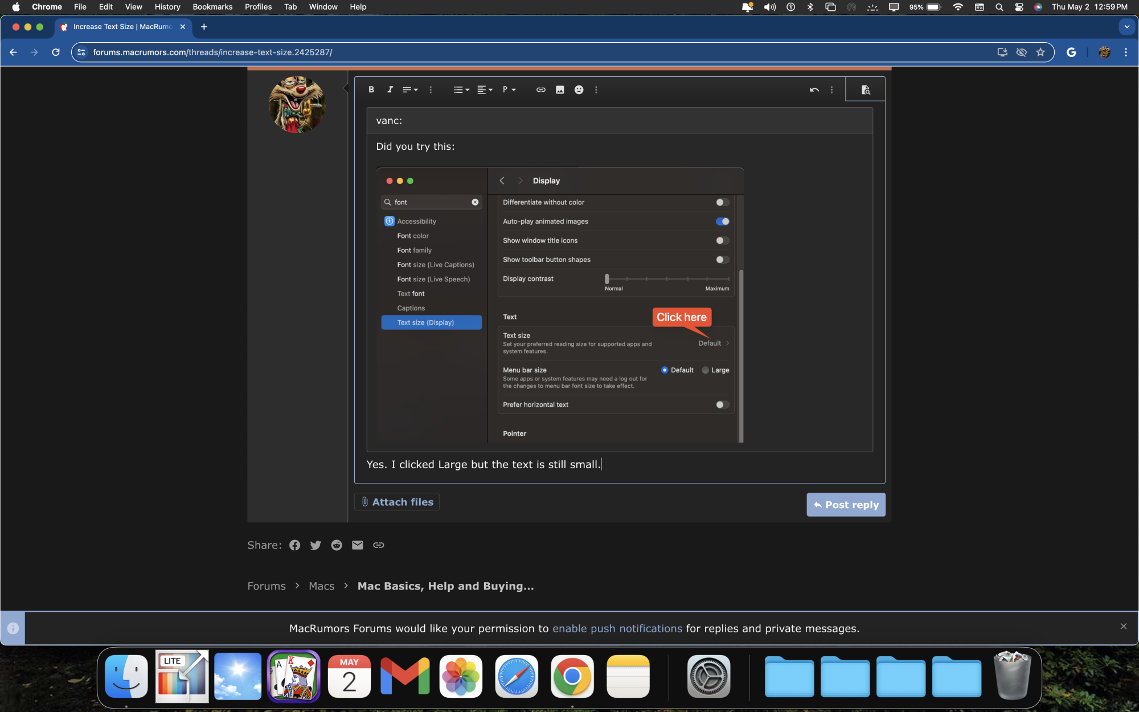Open the smilies emoji picker
The height and width of the screenshot is (712, 1139).
579,89
